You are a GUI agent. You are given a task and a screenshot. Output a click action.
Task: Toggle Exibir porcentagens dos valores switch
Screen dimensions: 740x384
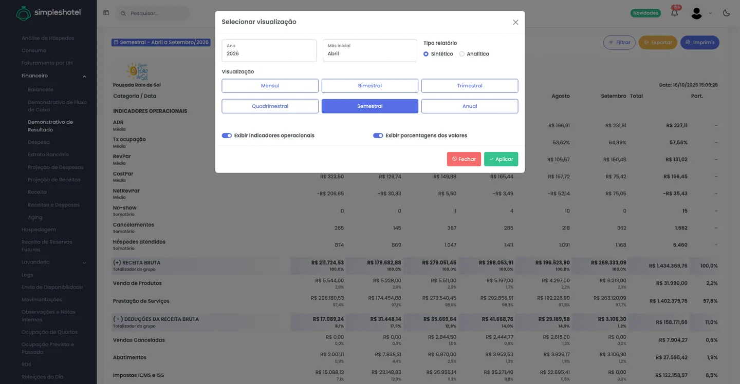coord(378,136)
